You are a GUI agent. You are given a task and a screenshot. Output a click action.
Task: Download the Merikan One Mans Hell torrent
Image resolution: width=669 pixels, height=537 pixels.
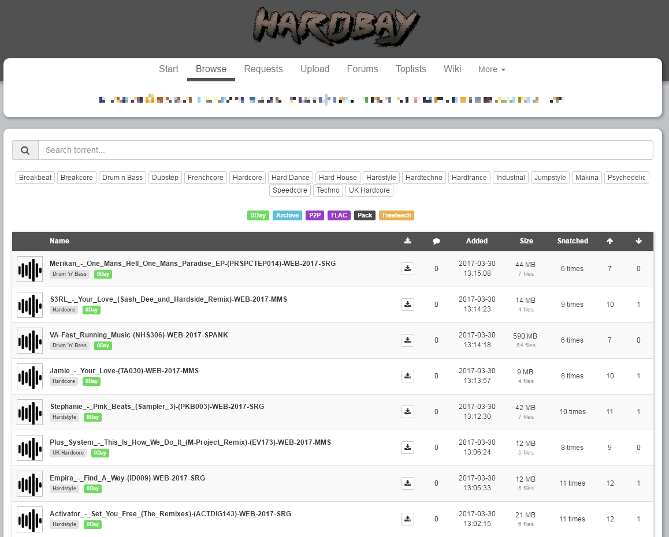click(407, 269)
